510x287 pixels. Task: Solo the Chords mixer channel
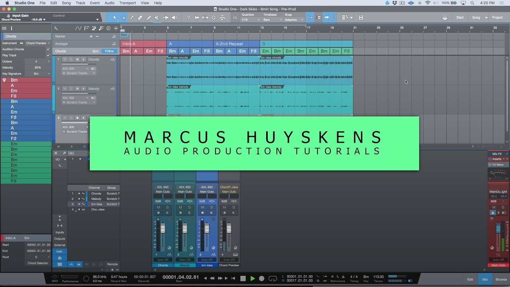(167, 207)
